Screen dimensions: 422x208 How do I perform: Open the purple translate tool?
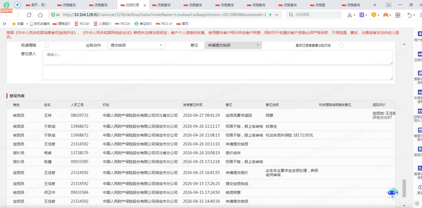click(x=362, y=15)
